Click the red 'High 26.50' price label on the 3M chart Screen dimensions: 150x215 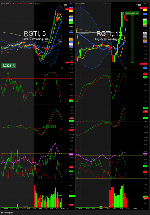tap(69, 9)
